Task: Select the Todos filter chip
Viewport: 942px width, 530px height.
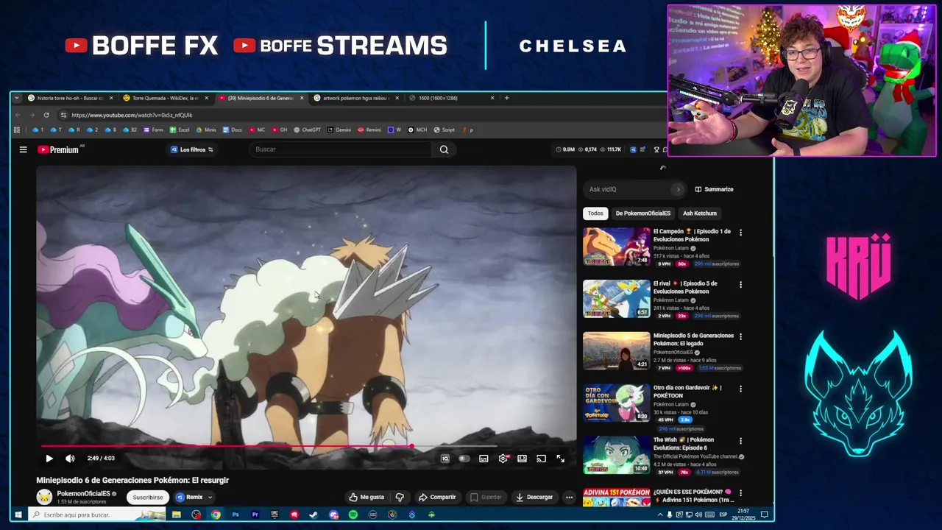Action: [x=595, y=213]
